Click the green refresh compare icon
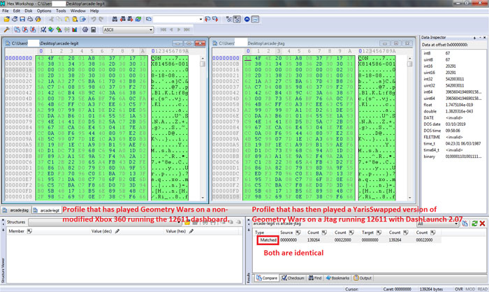The height and width of the screenshot is (292, 489). [474, 222]
